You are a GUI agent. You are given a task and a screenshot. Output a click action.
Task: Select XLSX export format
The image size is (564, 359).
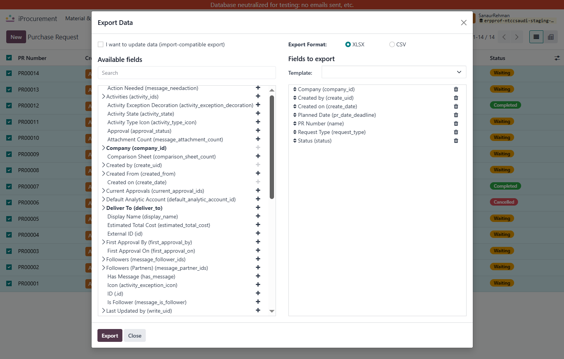tap(348, 44)
